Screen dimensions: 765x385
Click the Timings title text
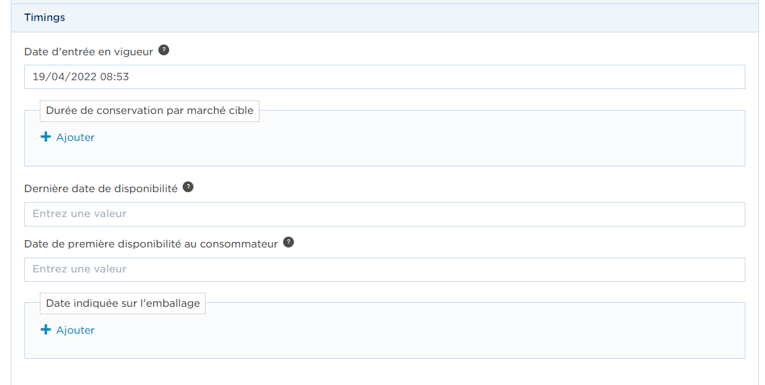pyautogui.click(x=44, y=18)
